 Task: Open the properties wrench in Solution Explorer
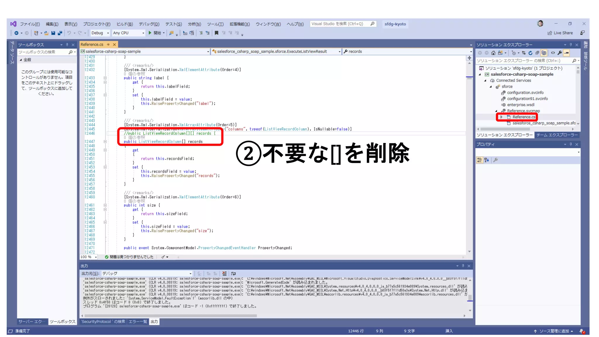(560, 53)
